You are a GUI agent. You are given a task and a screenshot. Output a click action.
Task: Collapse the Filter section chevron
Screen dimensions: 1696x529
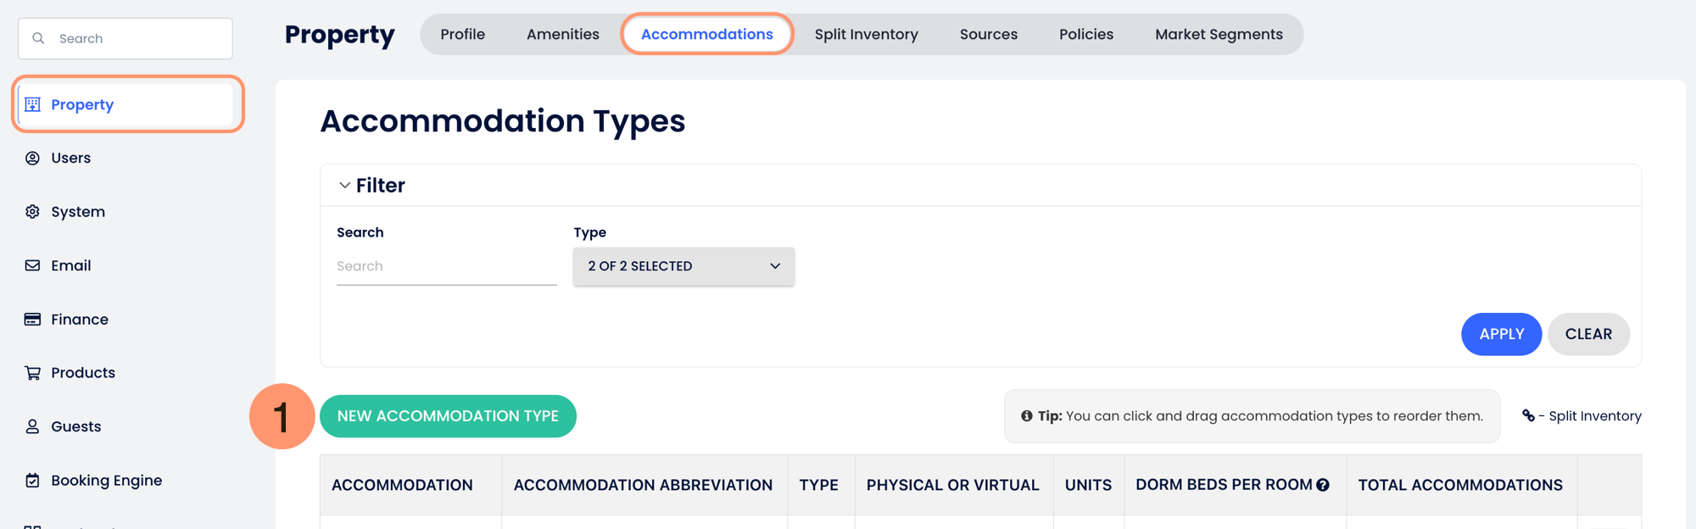[x=344, y=186]
